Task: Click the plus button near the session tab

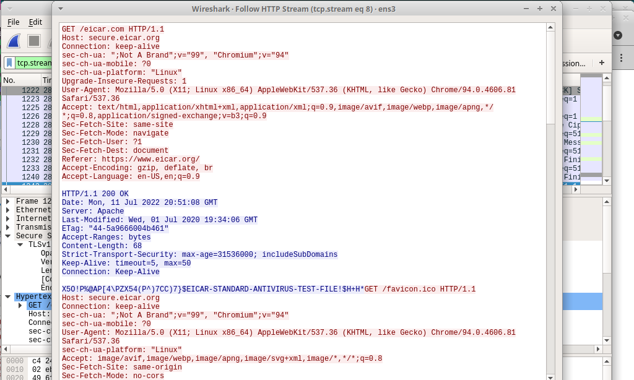Action: pos(602,63)
